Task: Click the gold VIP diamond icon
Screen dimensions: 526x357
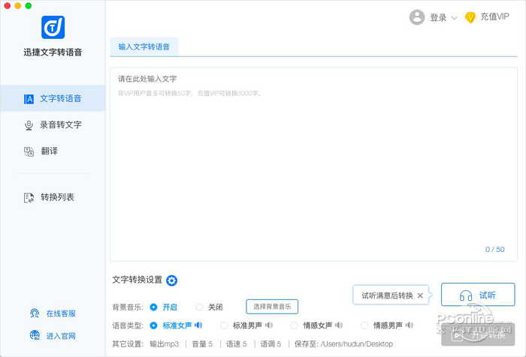Action: 470,17
